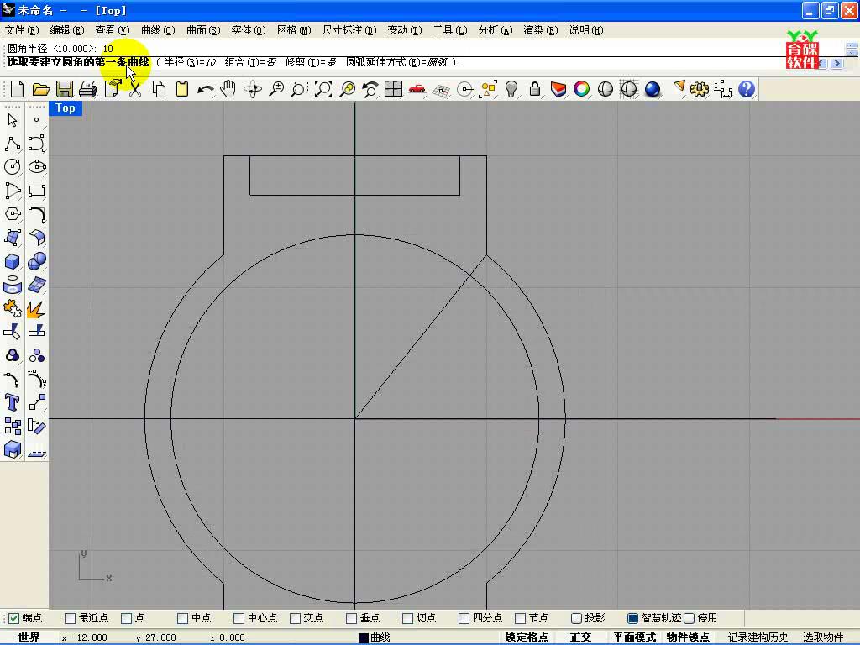Image resolution: width=860 pixels, height=645 pixels.
Task: Toggle 锁定格点 in the status bar
Action: click(527, 637)
